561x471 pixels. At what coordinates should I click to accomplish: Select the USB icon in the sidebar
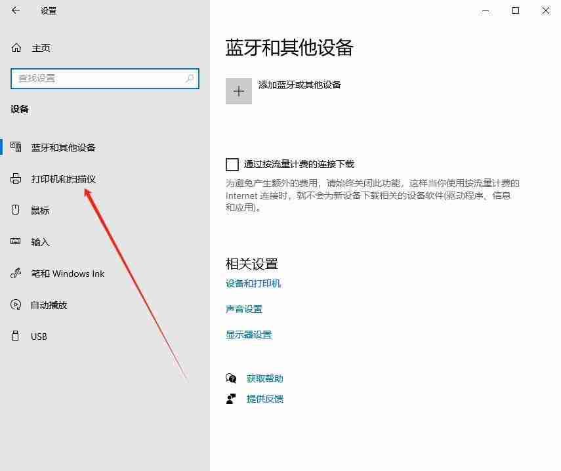tap(15, 336)
